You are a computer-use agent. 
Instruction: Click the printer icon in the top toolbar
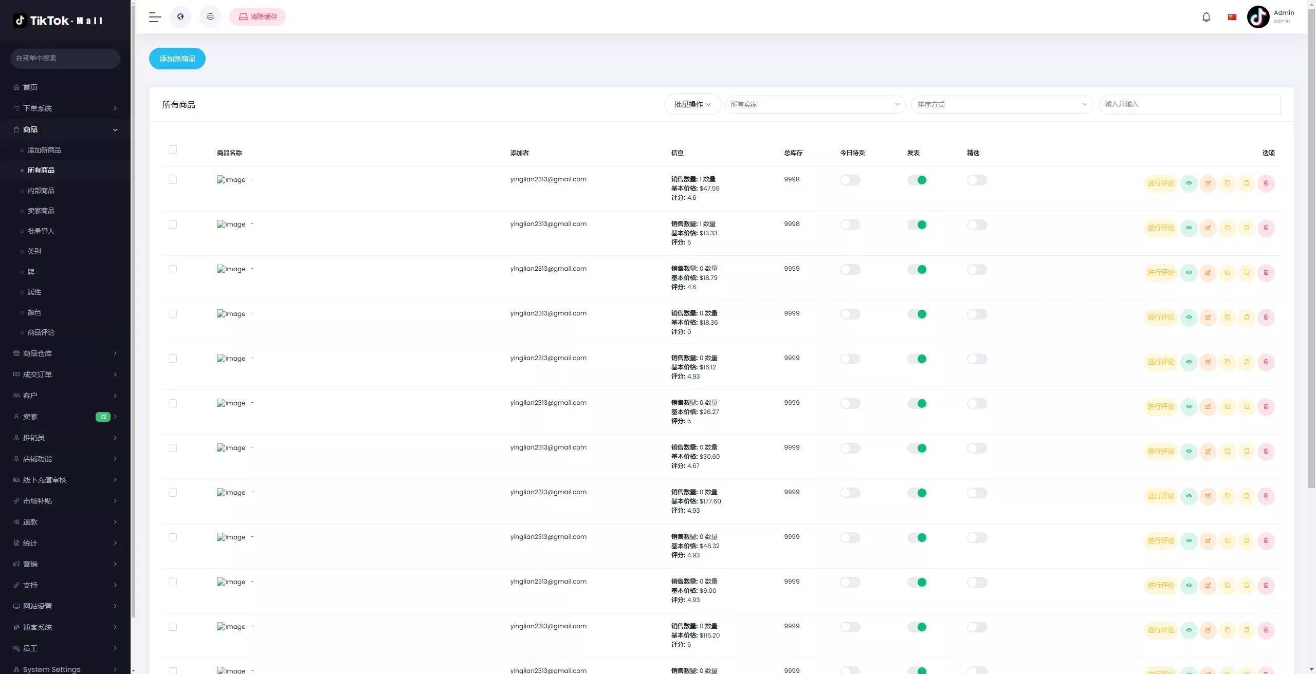[x=210, y=17]
